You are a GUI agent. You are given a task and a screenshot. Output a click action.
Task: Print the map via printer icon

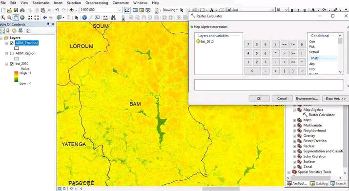click(x=22, y=10)
